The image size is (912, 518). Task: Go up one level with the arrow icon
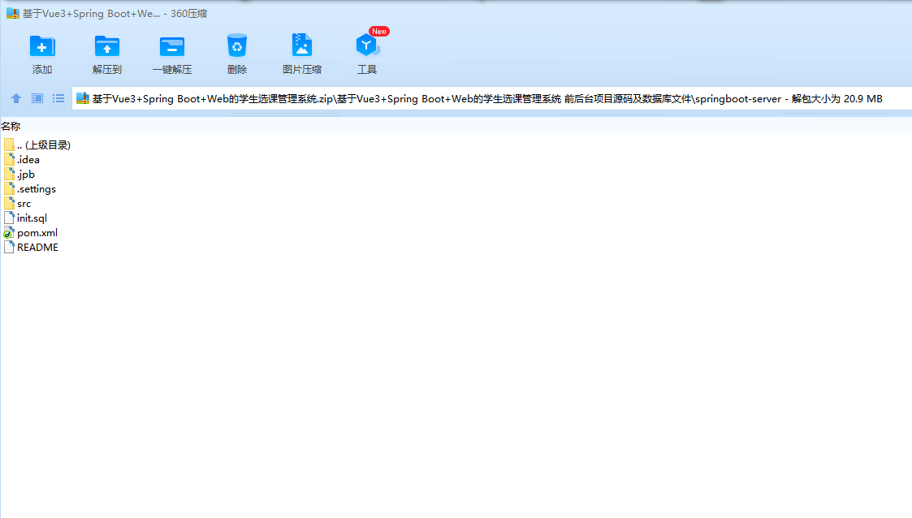(x=16, y=98)
